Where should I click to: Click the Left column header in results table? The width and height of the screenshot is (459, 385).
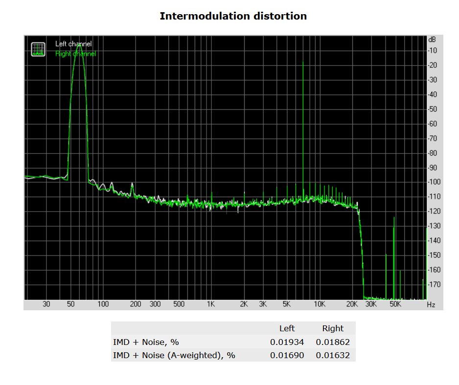click(x=287, y=328)
